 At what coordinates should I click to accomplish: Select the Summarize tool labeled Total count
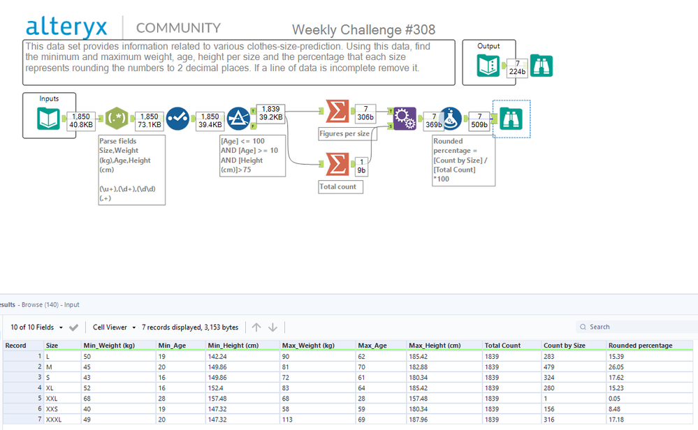point(337,164)
